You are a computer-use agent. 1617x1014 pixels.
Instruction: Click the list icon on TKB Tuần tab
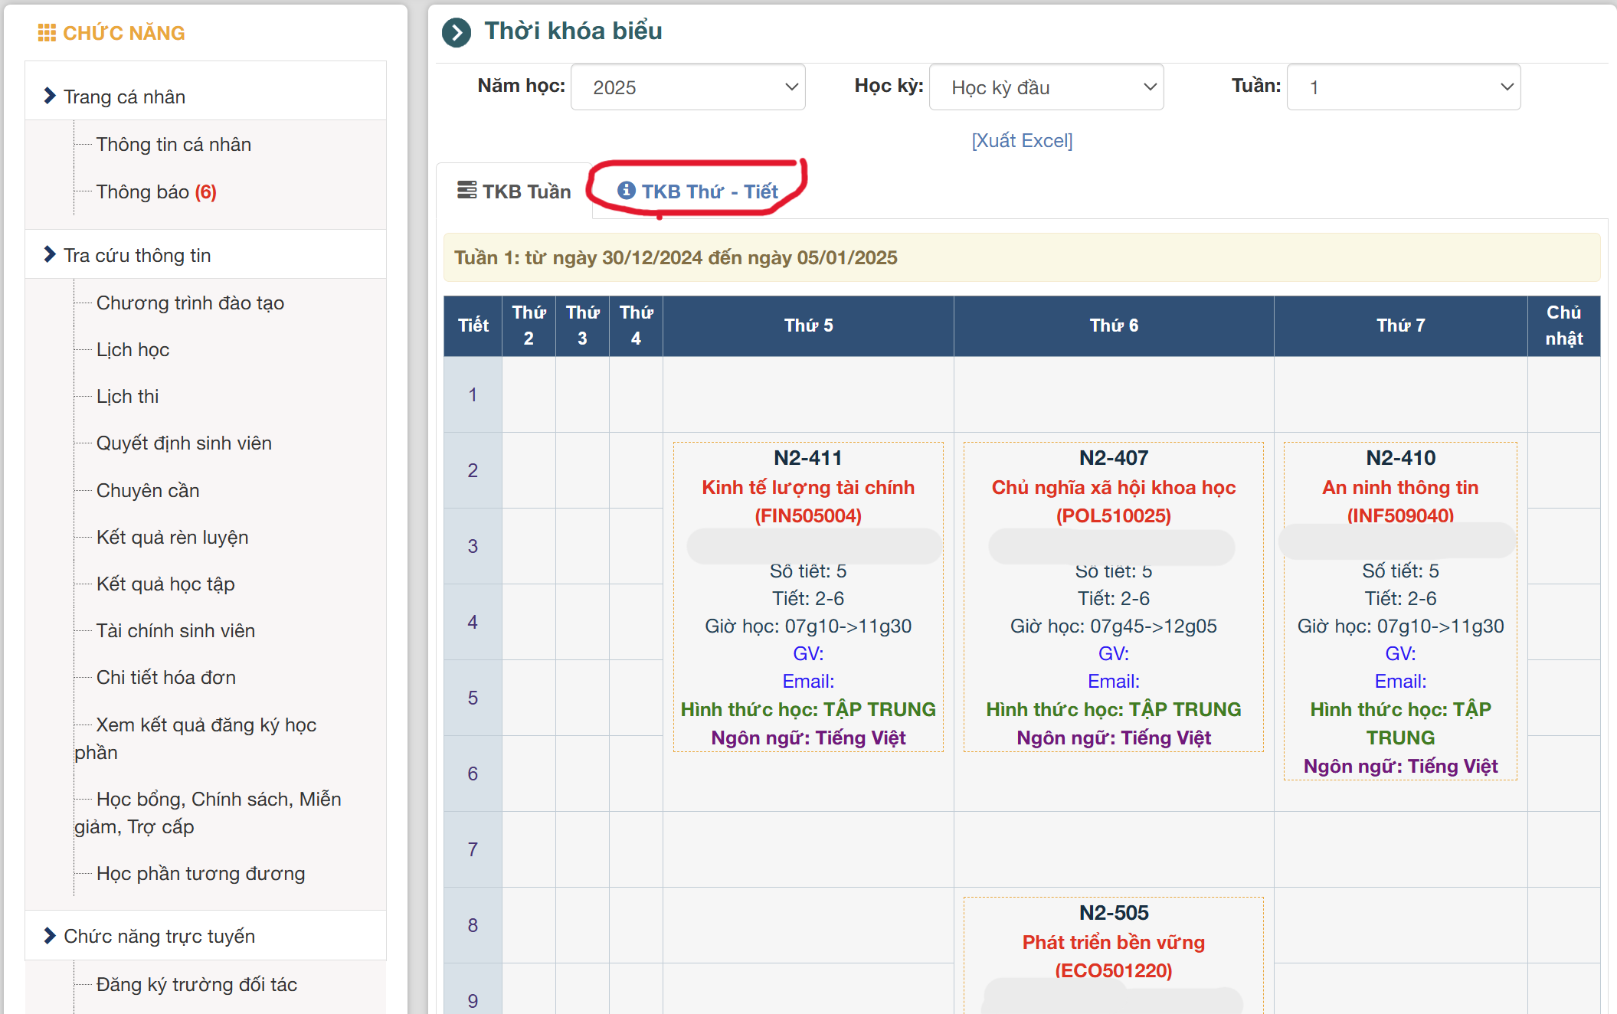pyautogui.click(x=466, y=190)
